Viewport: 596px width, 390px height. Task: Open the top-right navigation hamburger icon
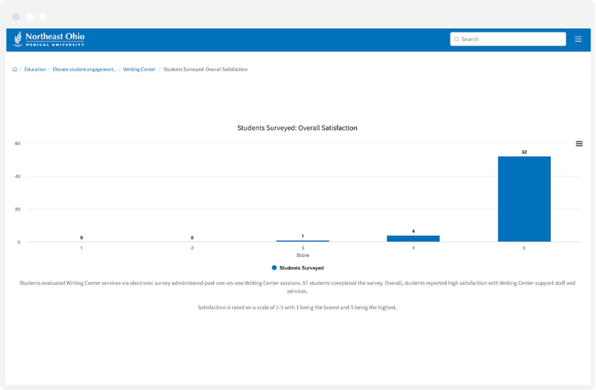tap(577, 39)
